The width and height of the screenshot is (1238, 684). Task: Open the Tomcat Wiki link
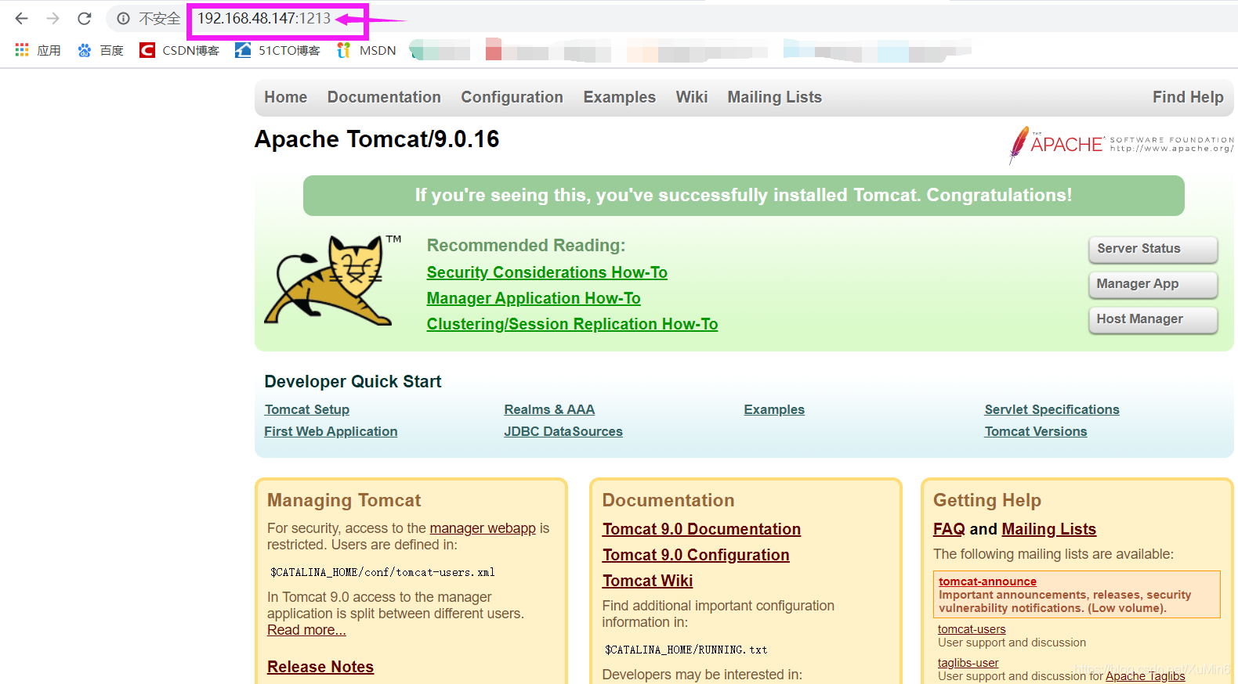[647, 581]
